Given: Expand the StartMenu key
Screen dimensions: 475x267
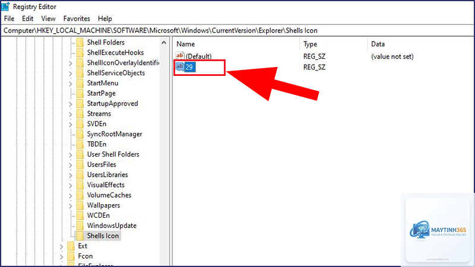Looking at the screenshot, I should (70, 84).
